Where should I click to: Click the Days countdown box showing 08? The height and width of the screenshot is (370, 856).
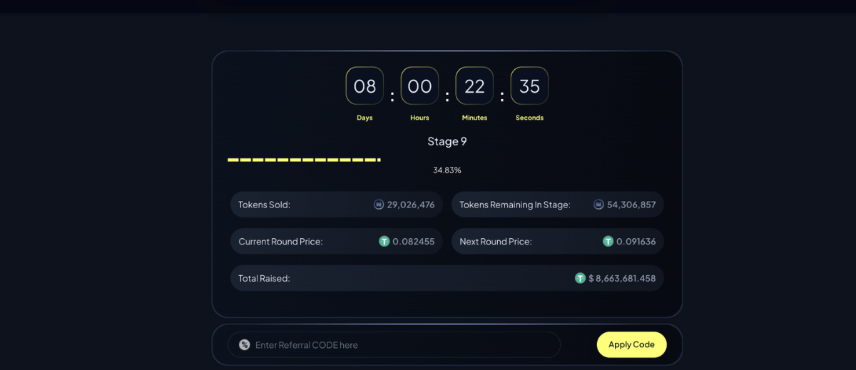(x=365, y=86)
